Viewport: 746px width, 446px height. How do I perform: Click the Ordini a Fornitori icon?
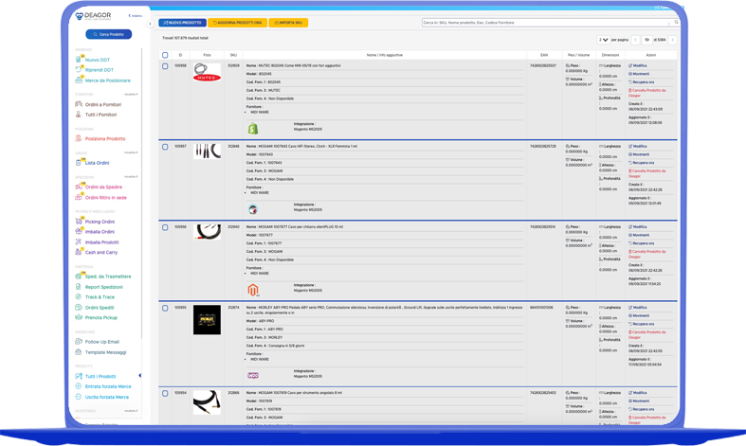[79, 104]
